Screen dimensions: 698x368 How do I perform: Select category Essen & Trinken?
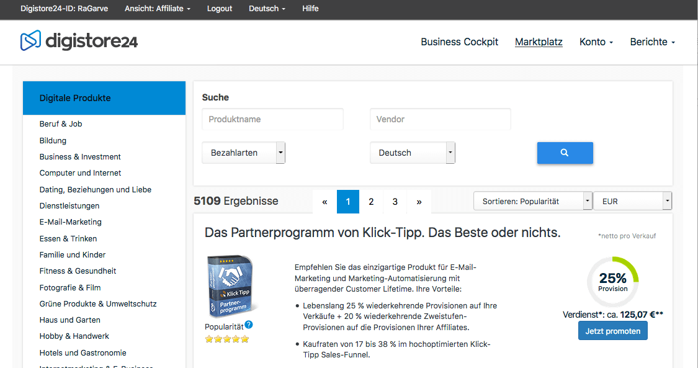[x=68, y=238]
